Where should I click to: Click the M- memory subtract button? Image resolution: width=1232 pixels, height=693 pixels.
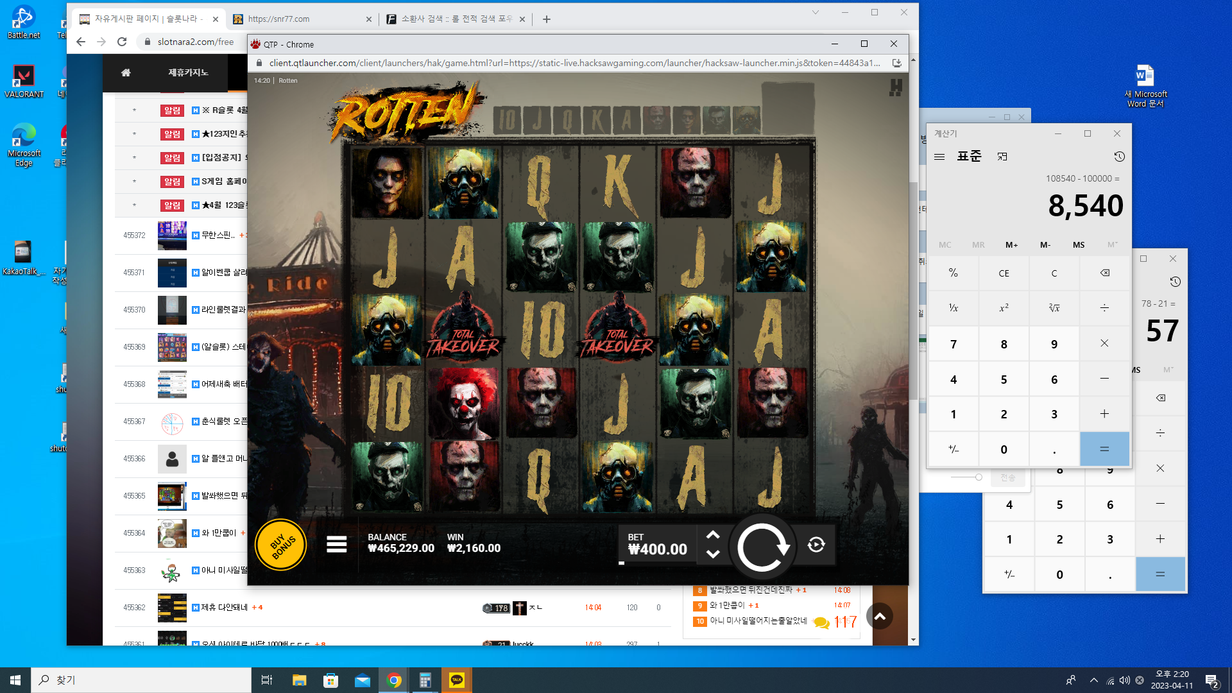tap(1045, 245)
